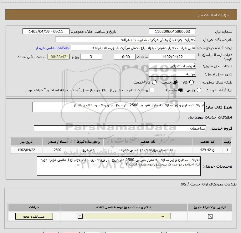Screen dimensions: 241x233
Task: Click the delivery city field مراغه
Action: click(172, 74)
